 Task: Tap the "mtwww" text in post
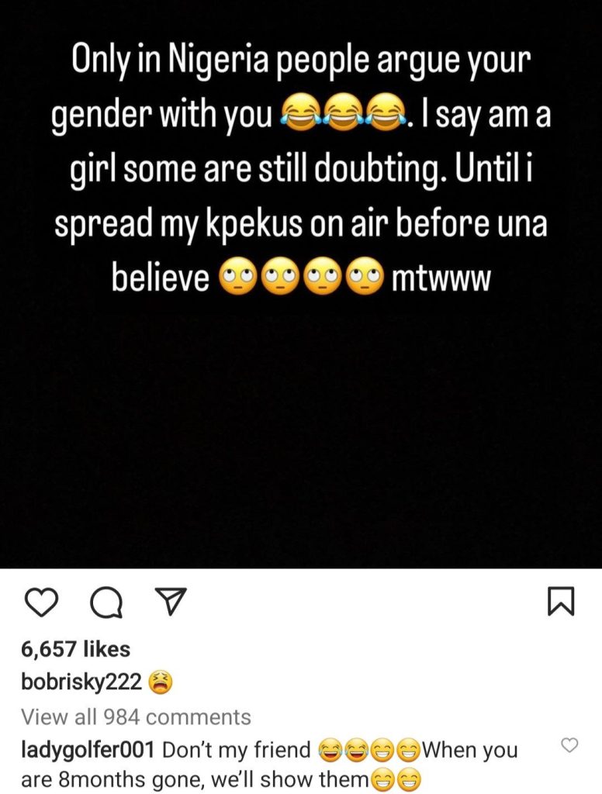coord(441,278)
